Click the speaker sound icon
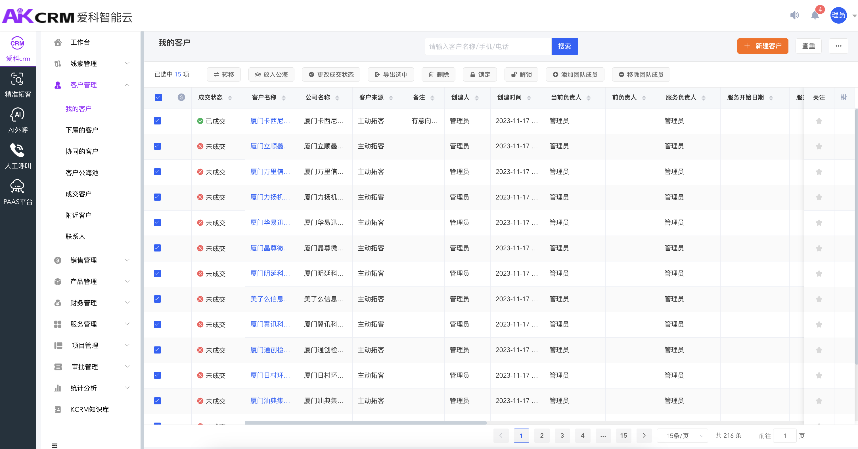Screen dimensions: 858x449 point(794,15)
